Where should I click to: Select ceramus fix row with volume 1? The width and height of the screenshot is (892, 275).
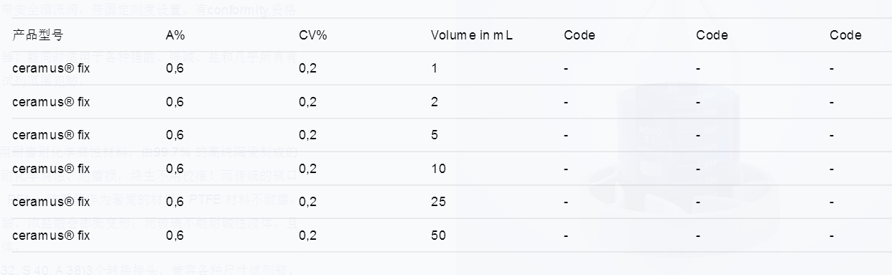[446, 68]
